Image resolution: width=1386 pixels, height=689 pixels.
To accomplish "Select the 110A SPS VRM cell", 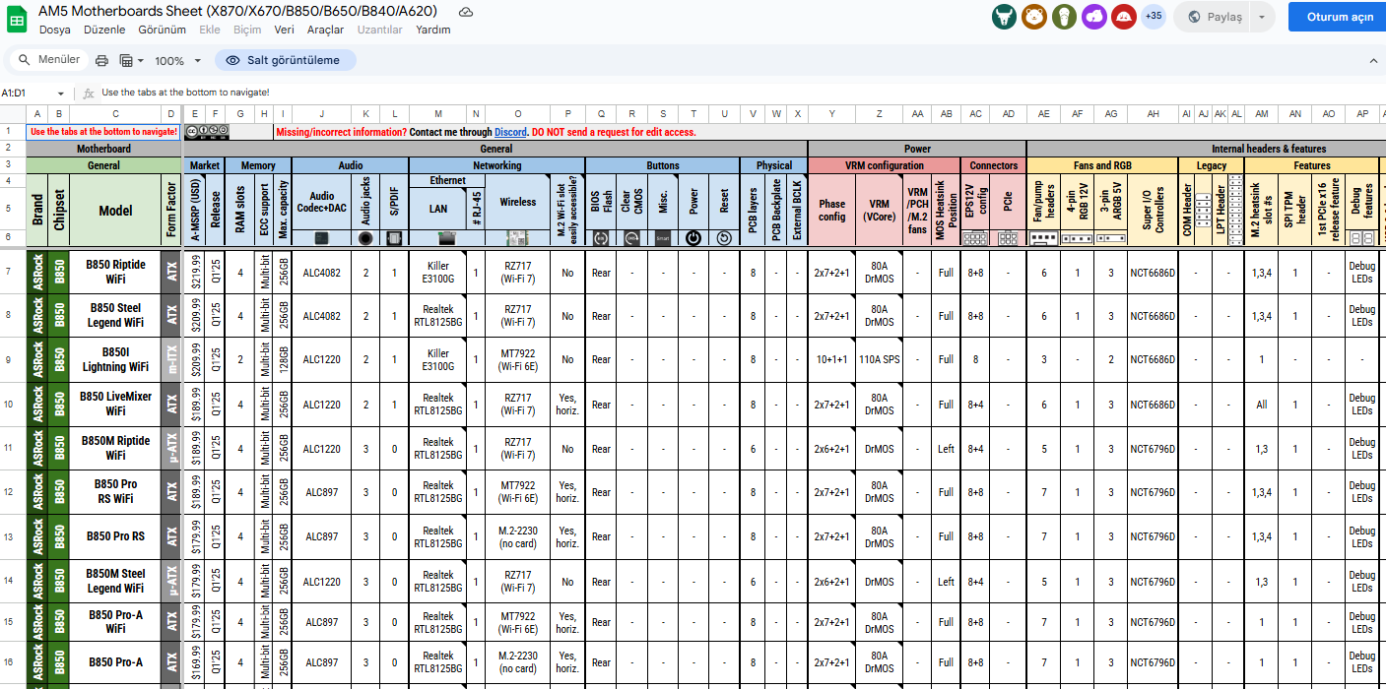I will (x=879, y=359).
